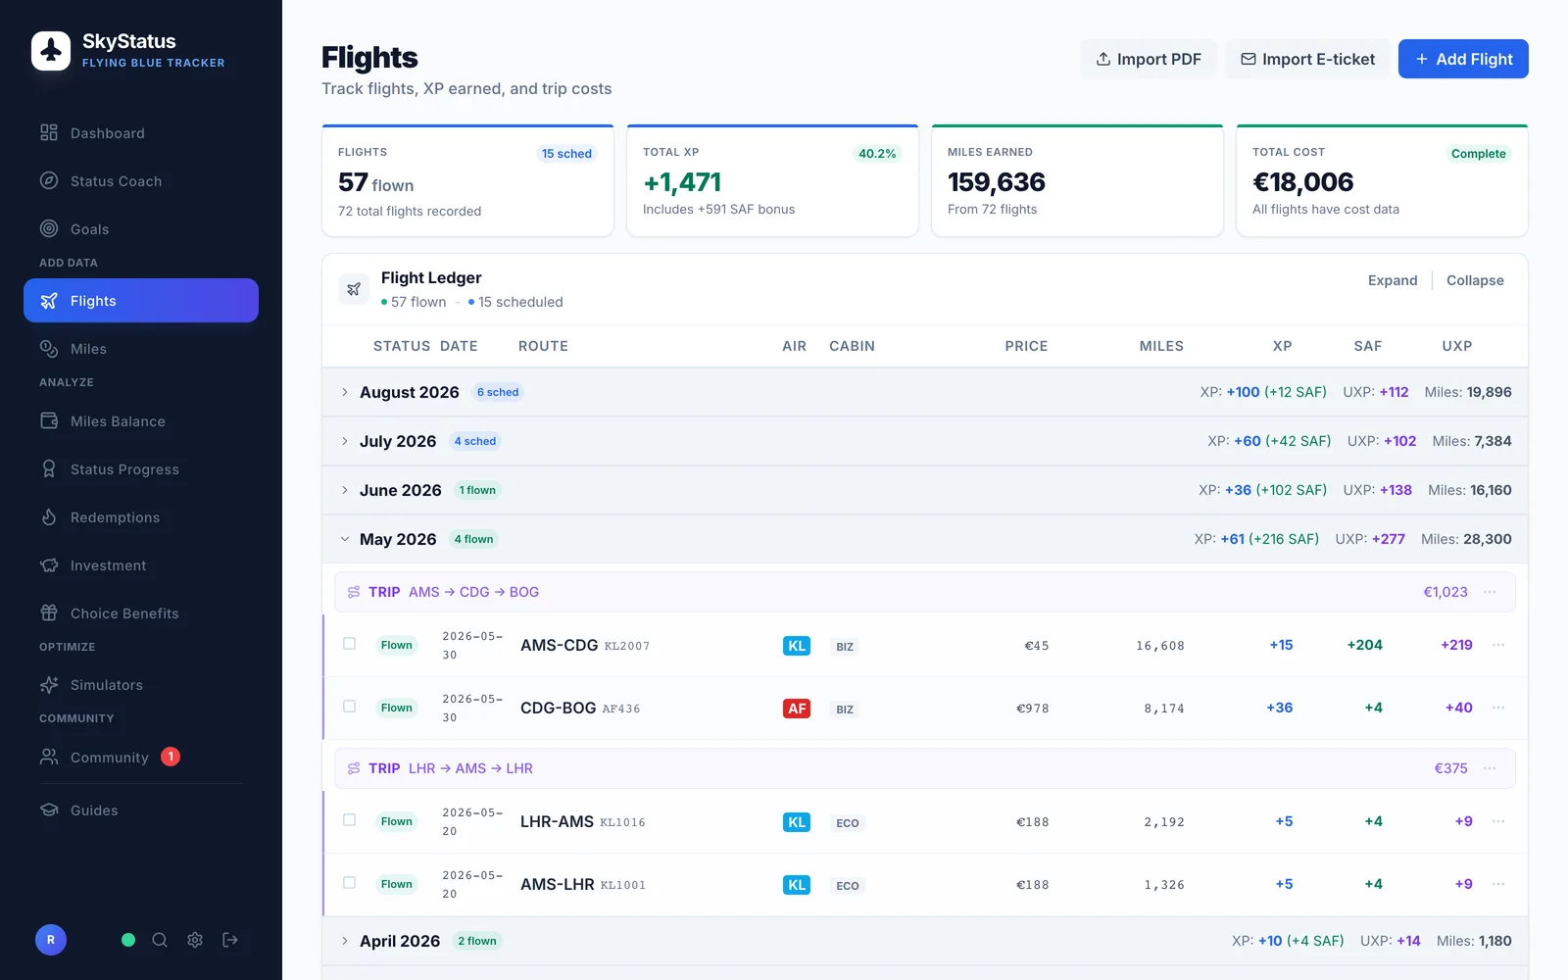This screenshot has height=980, width=1568.
Task: Open options menu for LHR → AMS → LHR trip
Action: tap(1490, 768)
